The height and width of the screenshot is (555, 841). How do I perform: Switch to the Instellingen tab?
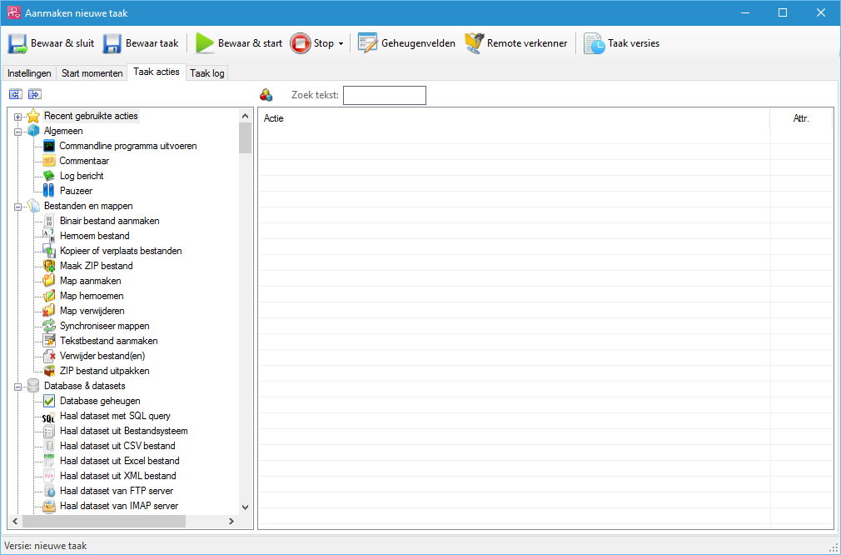pyautogui.click(x=29, y=73)
